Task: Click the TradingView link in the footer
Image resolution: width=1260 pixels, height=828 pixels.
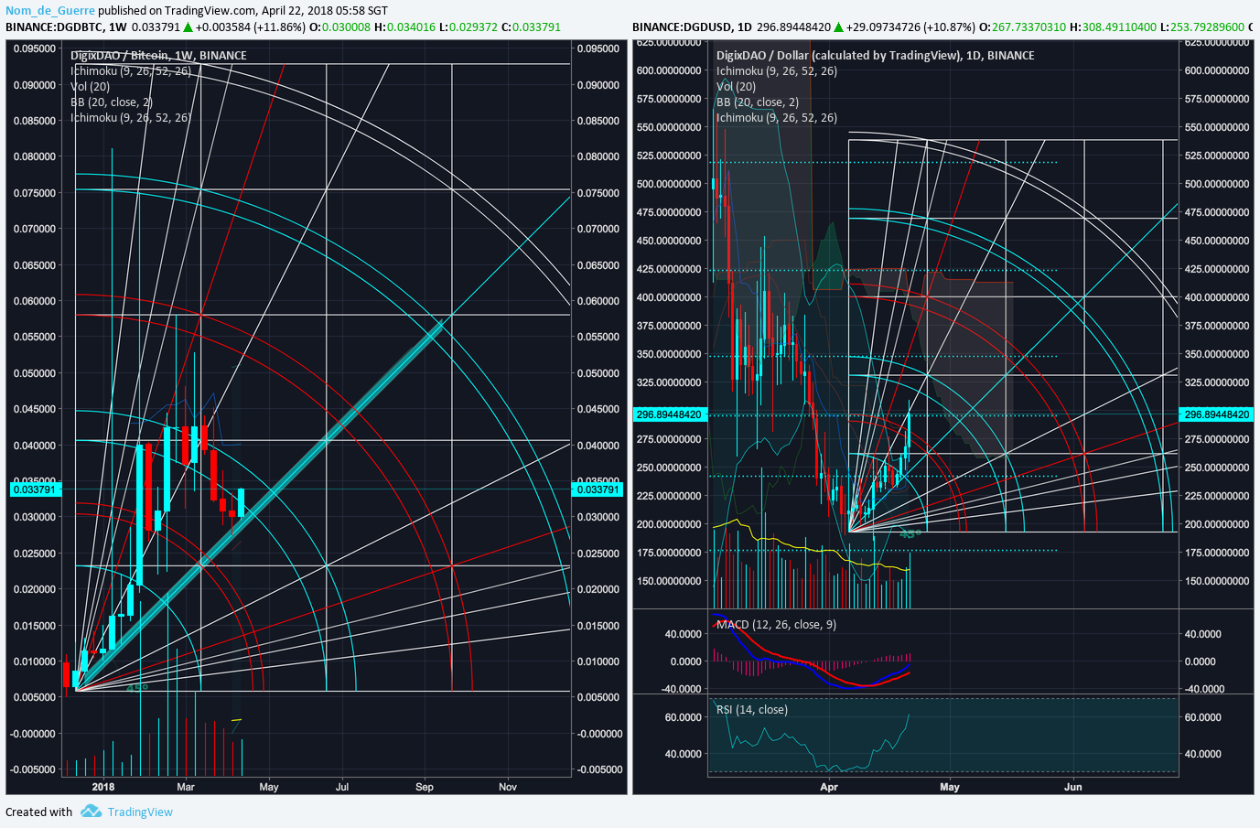Action: [x=140, y=812]
